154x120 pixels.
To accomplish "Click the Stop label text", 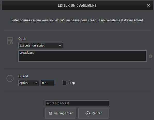I will 72,83.
